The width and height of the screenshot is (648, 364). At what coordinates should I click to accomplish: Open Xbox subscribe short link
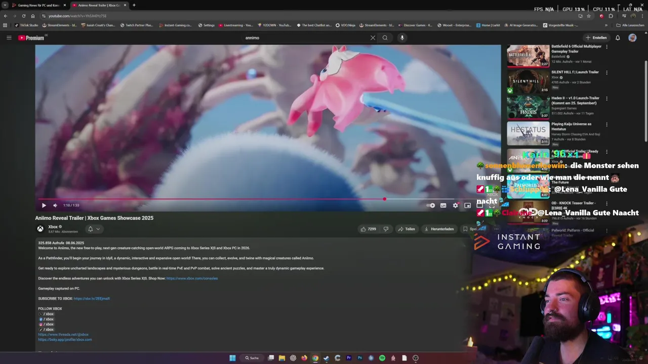pos(92,299)
